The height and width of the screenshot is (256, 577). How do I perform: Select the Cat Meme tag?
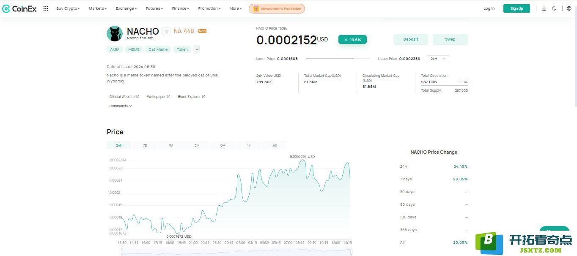coord(158,49)
